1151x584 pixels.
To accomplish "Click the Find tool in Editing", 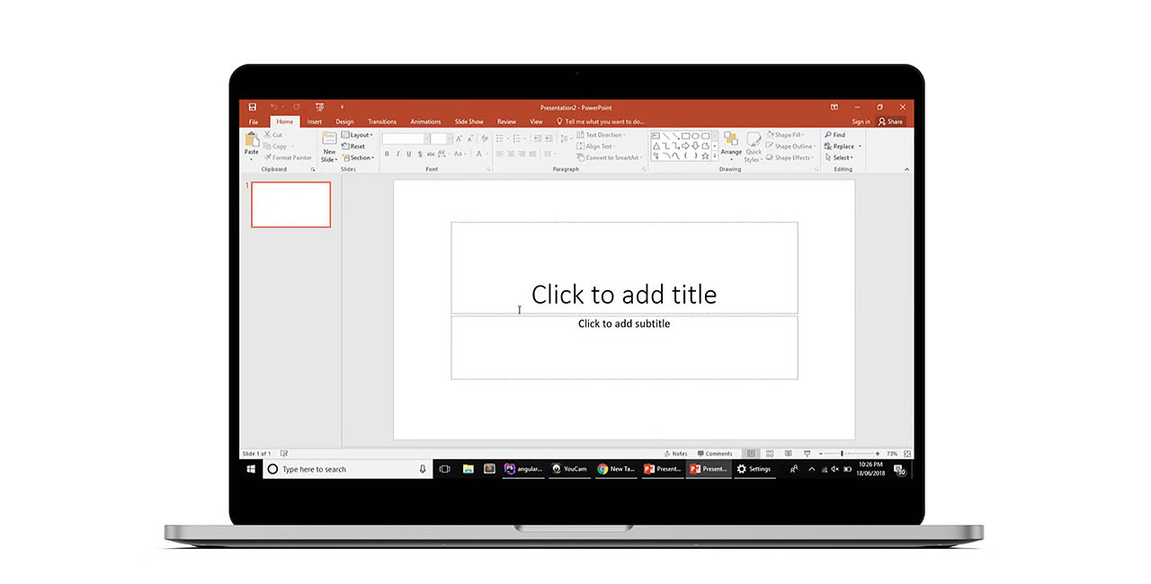I will tap(834, 135).
